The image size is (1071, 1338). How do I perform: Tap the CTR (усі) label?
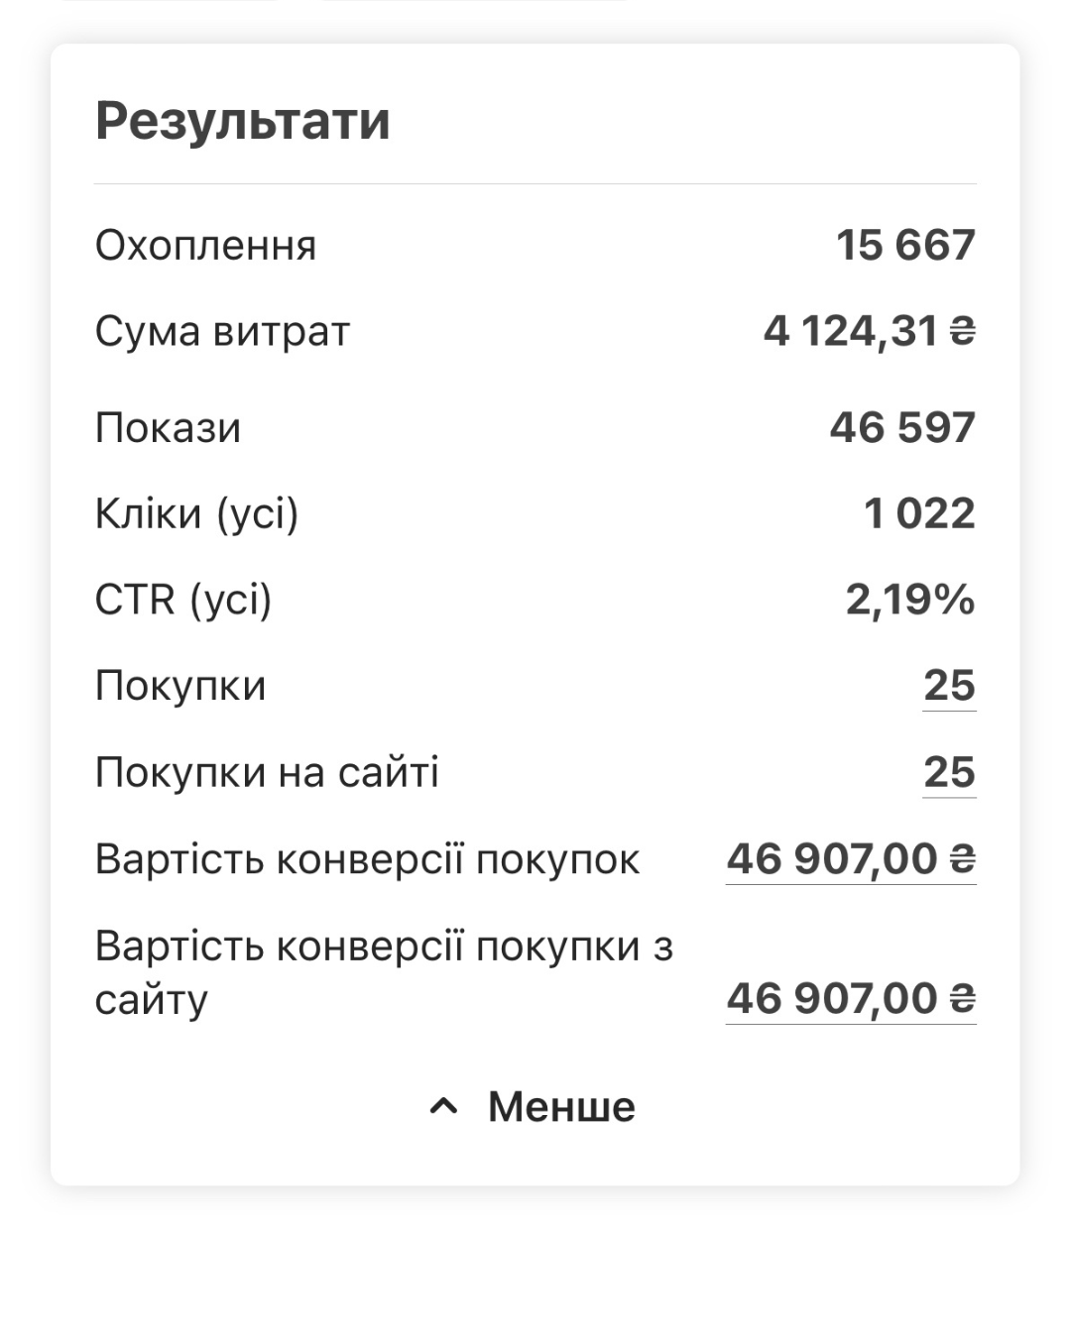pos(183,601)
